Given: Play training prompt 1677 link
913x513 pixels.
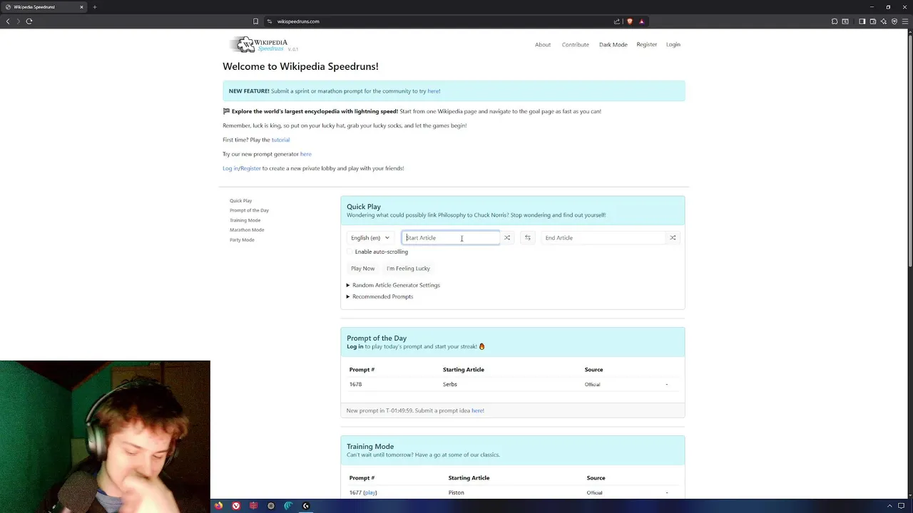Looking at the screenshot, I should coord(370,492).
